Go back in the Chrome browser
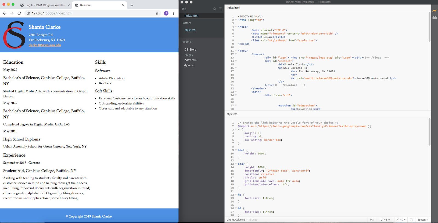This screenshot has height=223, width=438. point(4,13)
